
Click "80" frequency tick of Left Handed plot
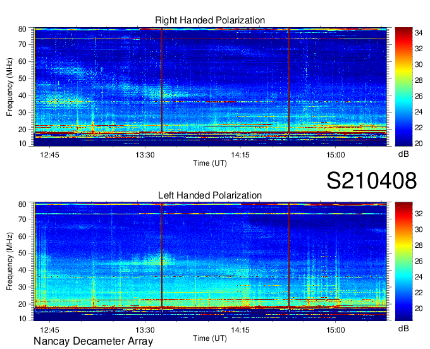click(22, 204)
